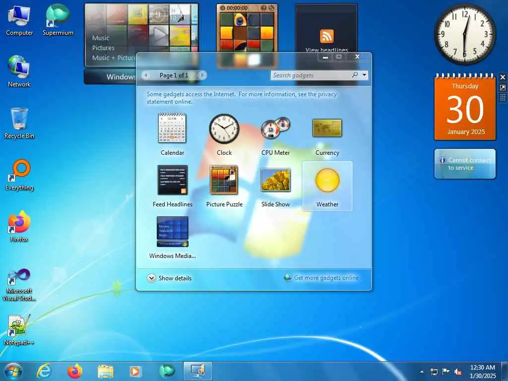Launch Internet Explorer from taskbar
508x381 pixels.
(44, 371)
